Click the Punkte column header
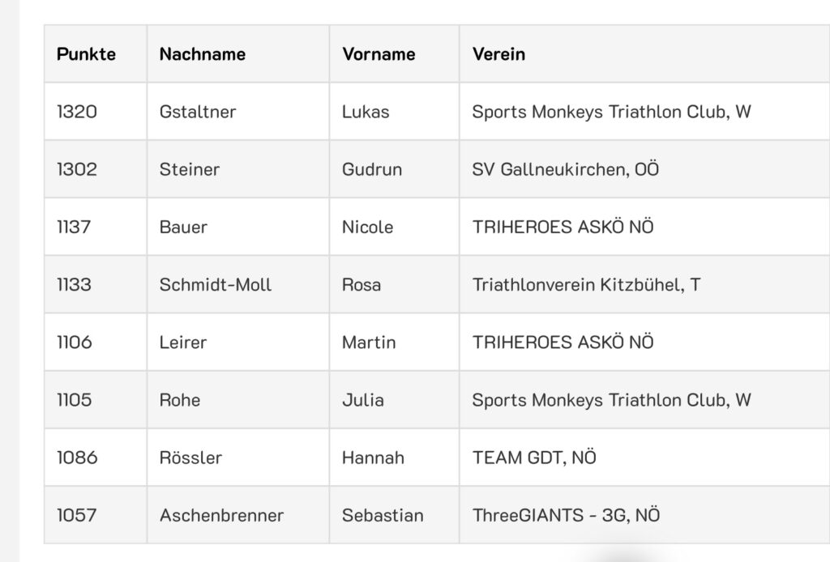Image resolution: width=830 pixels, height=562 pixels. [x=86, y=54]
